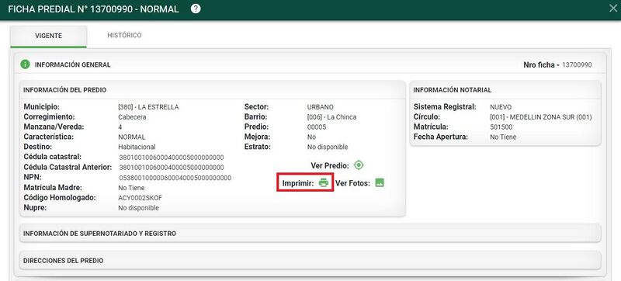Viewport: 621px width, 281px height.
Task: Click the Imprimir label text
Action: (298, 183)
